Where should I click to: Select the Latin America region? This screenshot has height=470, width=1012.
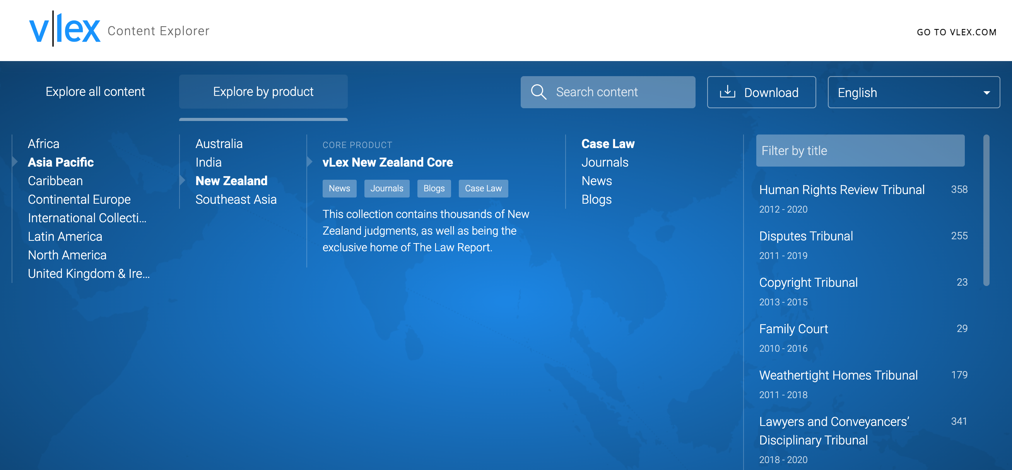65,237
